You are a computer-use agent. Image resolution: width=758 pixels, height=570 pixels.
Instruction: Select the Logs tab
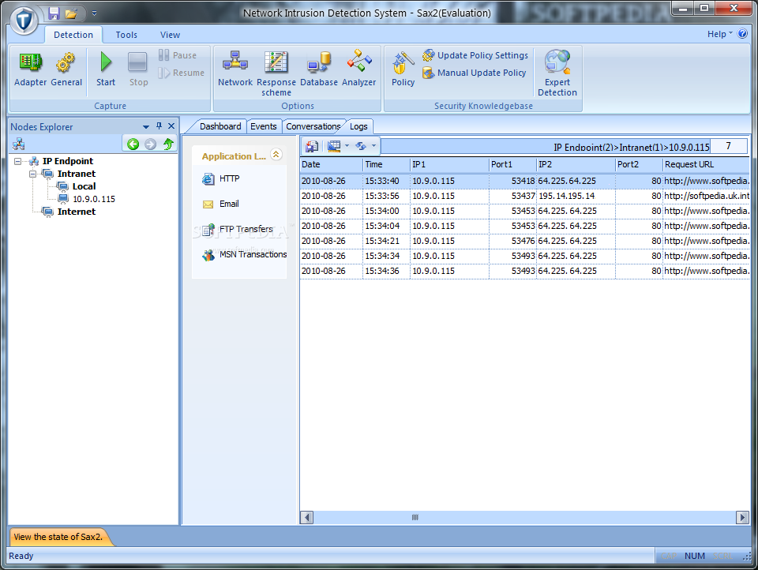coord(358,126)
